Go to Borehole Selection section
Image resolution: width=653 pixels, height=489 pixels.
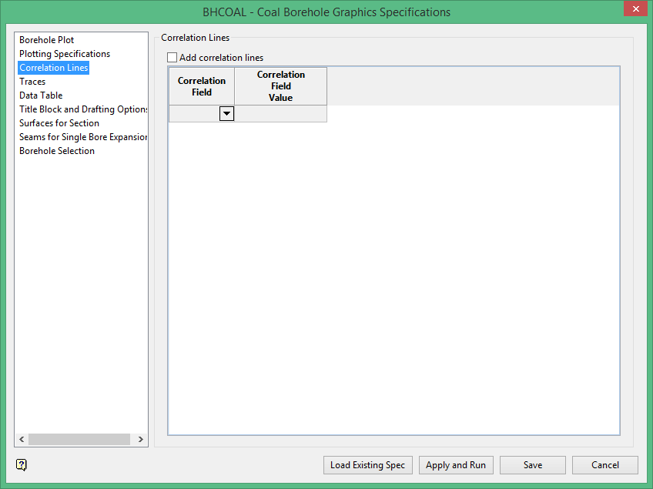pos(57,151)
